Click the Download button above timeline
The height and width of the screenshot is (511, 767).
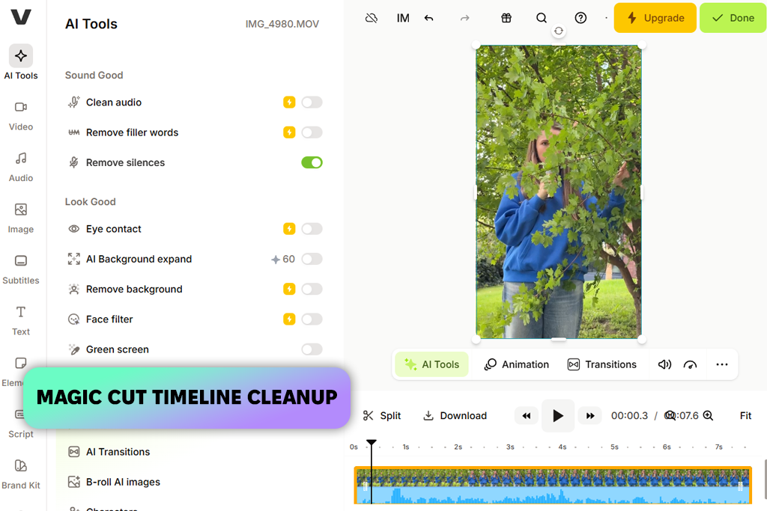pyautogui.click(x=455, y=416)
